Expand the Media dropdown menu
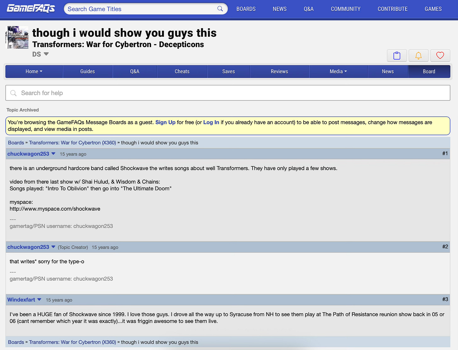The image size is (458, 350). coord(338,72)
